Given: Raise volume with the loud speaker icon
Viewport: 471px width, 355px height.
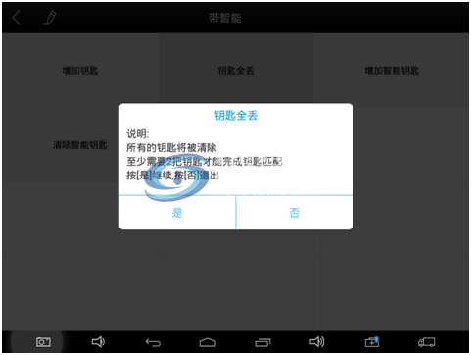Looking at the screenshot, I should pyautogui.click(x=316, y=342).
